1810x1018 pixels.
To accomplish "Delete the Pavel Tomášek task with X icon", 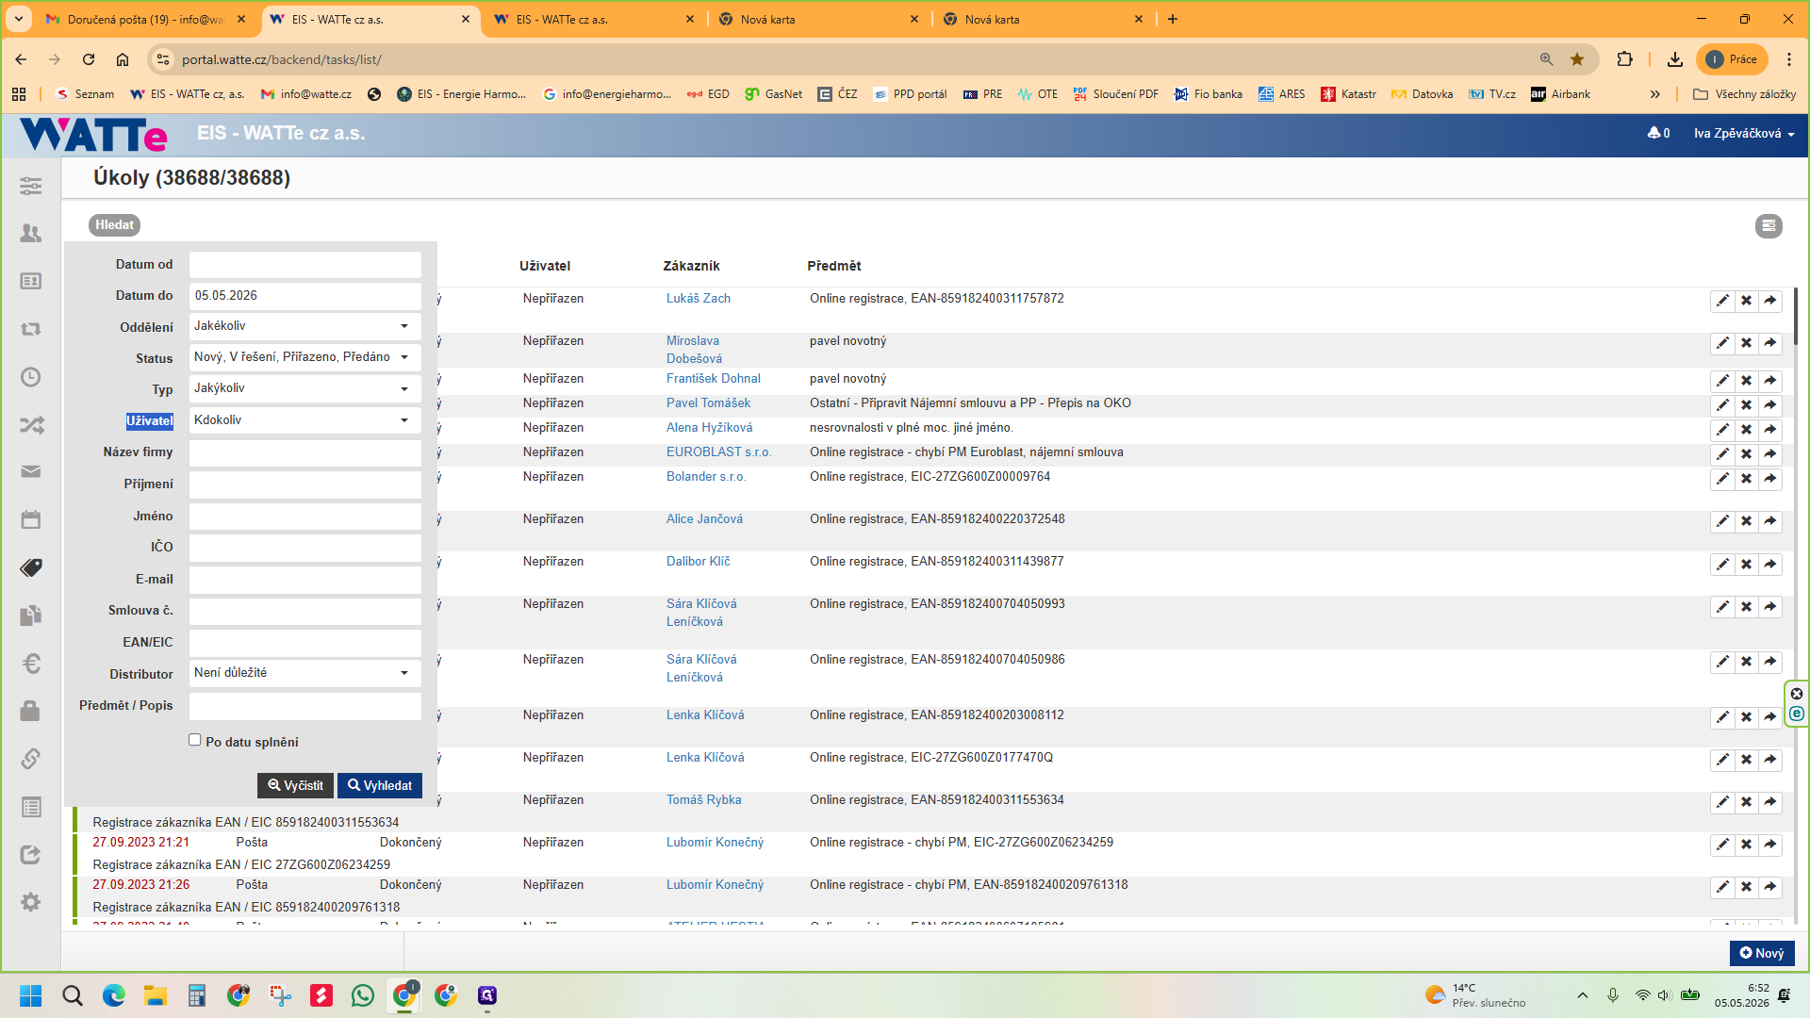I will 1746,405.
